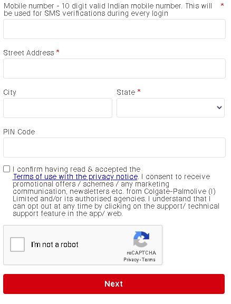Open the State dropdown list

point(170,107)
